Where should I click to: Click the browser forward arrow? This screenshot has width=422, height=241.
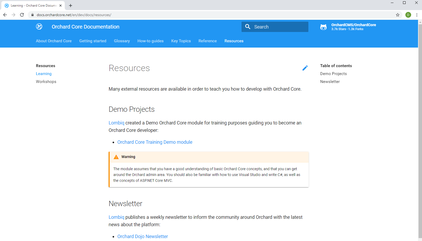click(13, 15)
